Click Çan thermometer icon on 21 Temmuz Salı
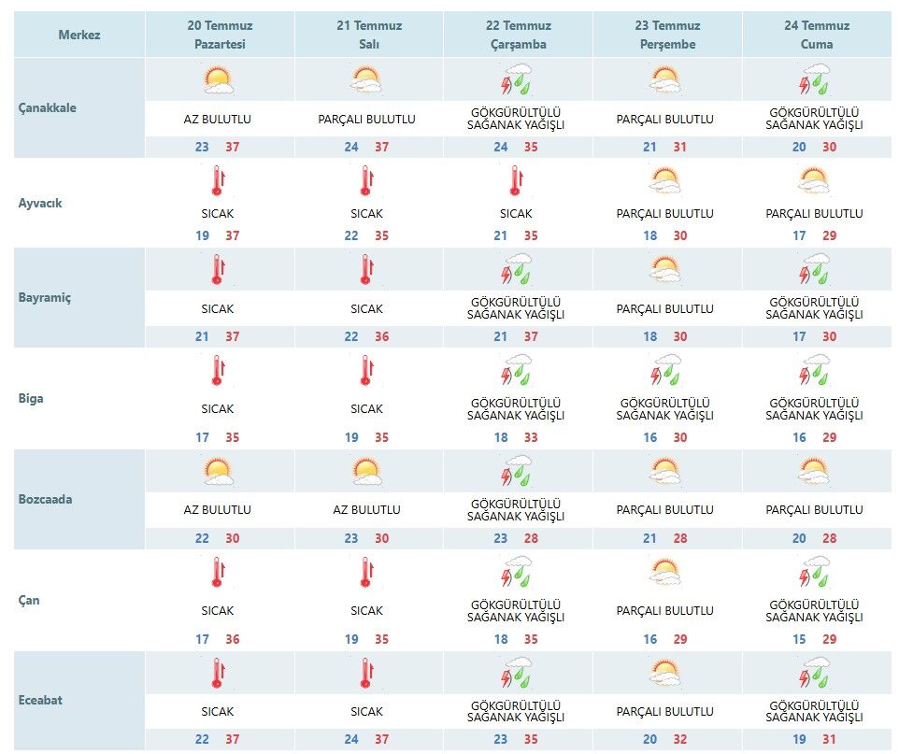 coord(367,572)
